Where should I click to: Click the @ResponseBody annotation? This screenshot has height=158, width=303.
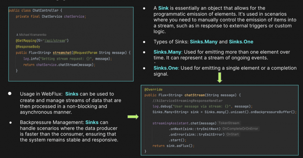[27, 46]
